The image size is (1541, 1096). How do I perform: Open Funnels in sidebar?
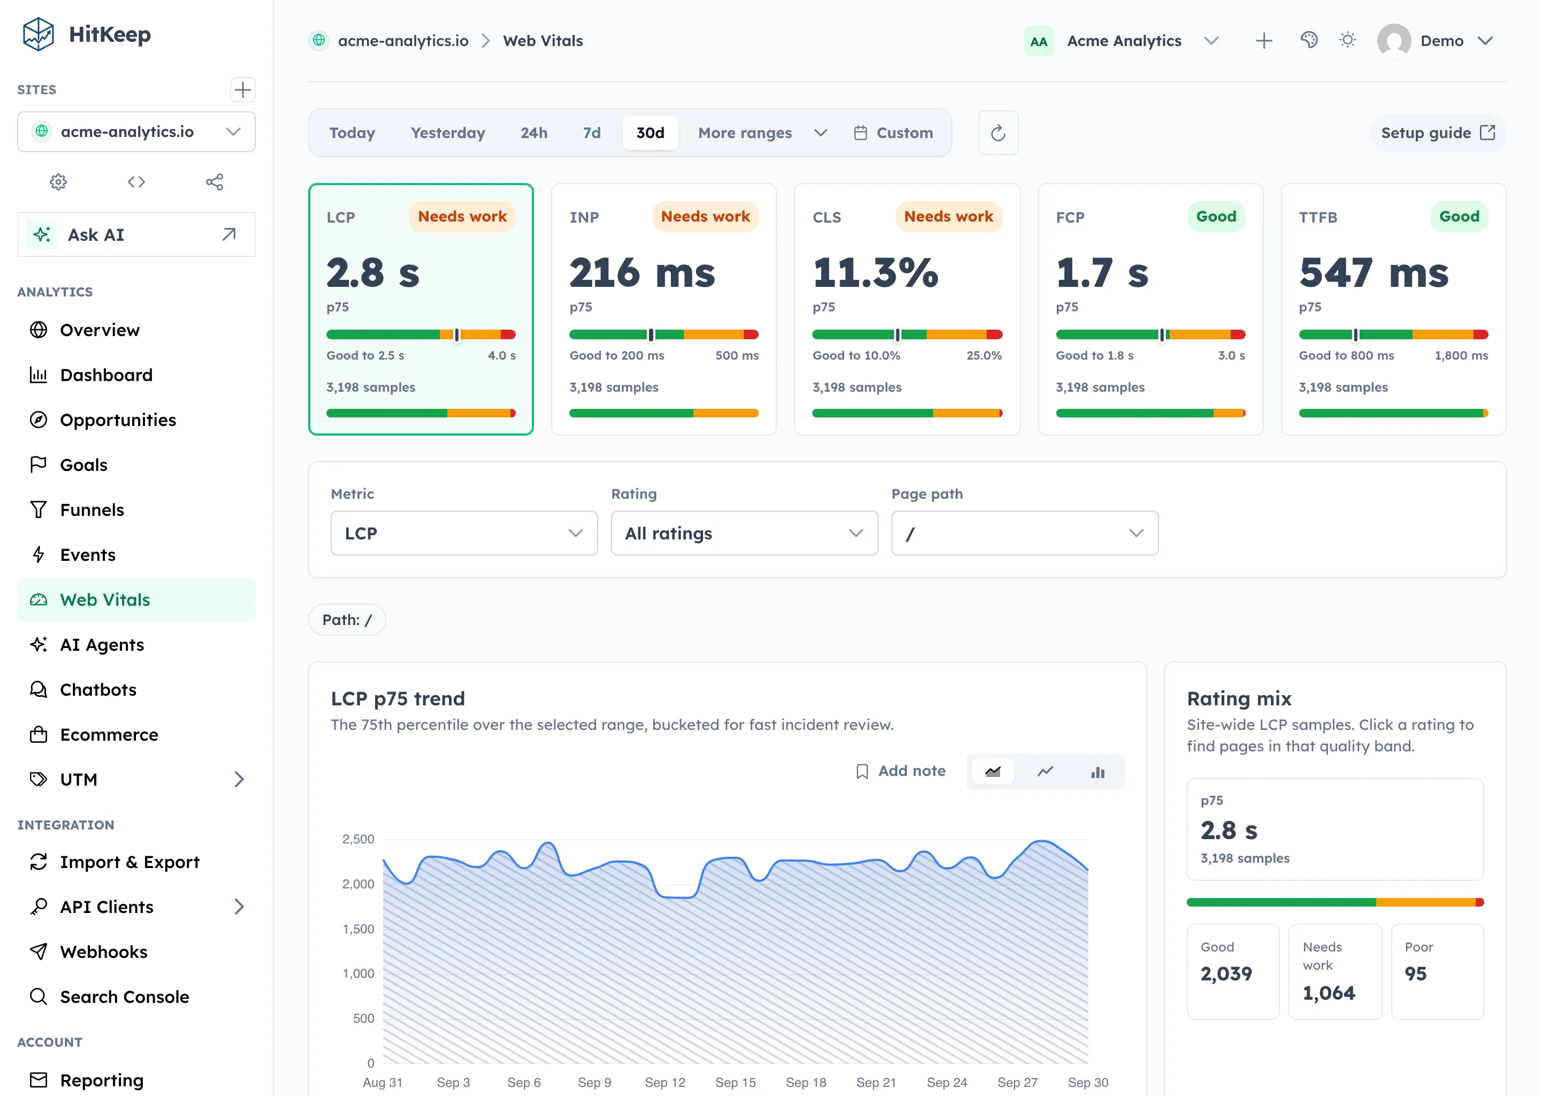click(x=136, y=509)
